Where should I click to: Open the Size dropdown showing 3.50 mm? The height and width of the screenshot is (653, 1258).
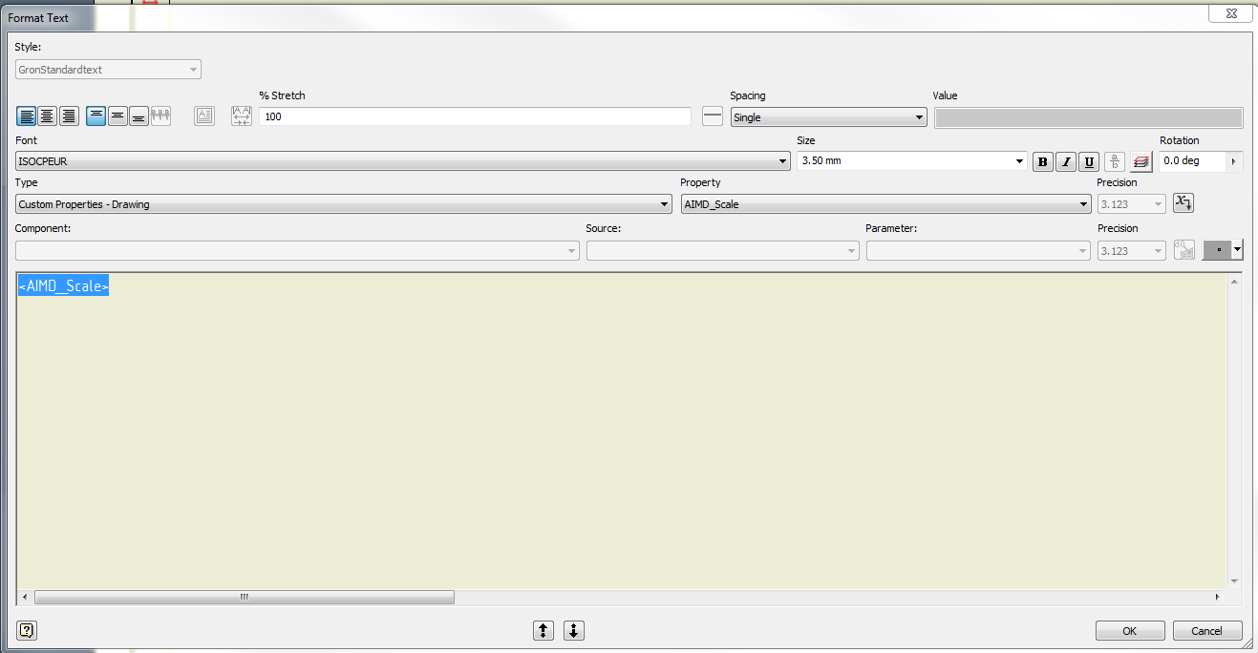tap(912, 160)
